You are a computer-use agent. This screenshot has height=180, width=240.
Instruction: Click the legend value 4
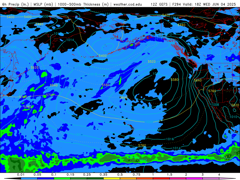coord(219,175)
